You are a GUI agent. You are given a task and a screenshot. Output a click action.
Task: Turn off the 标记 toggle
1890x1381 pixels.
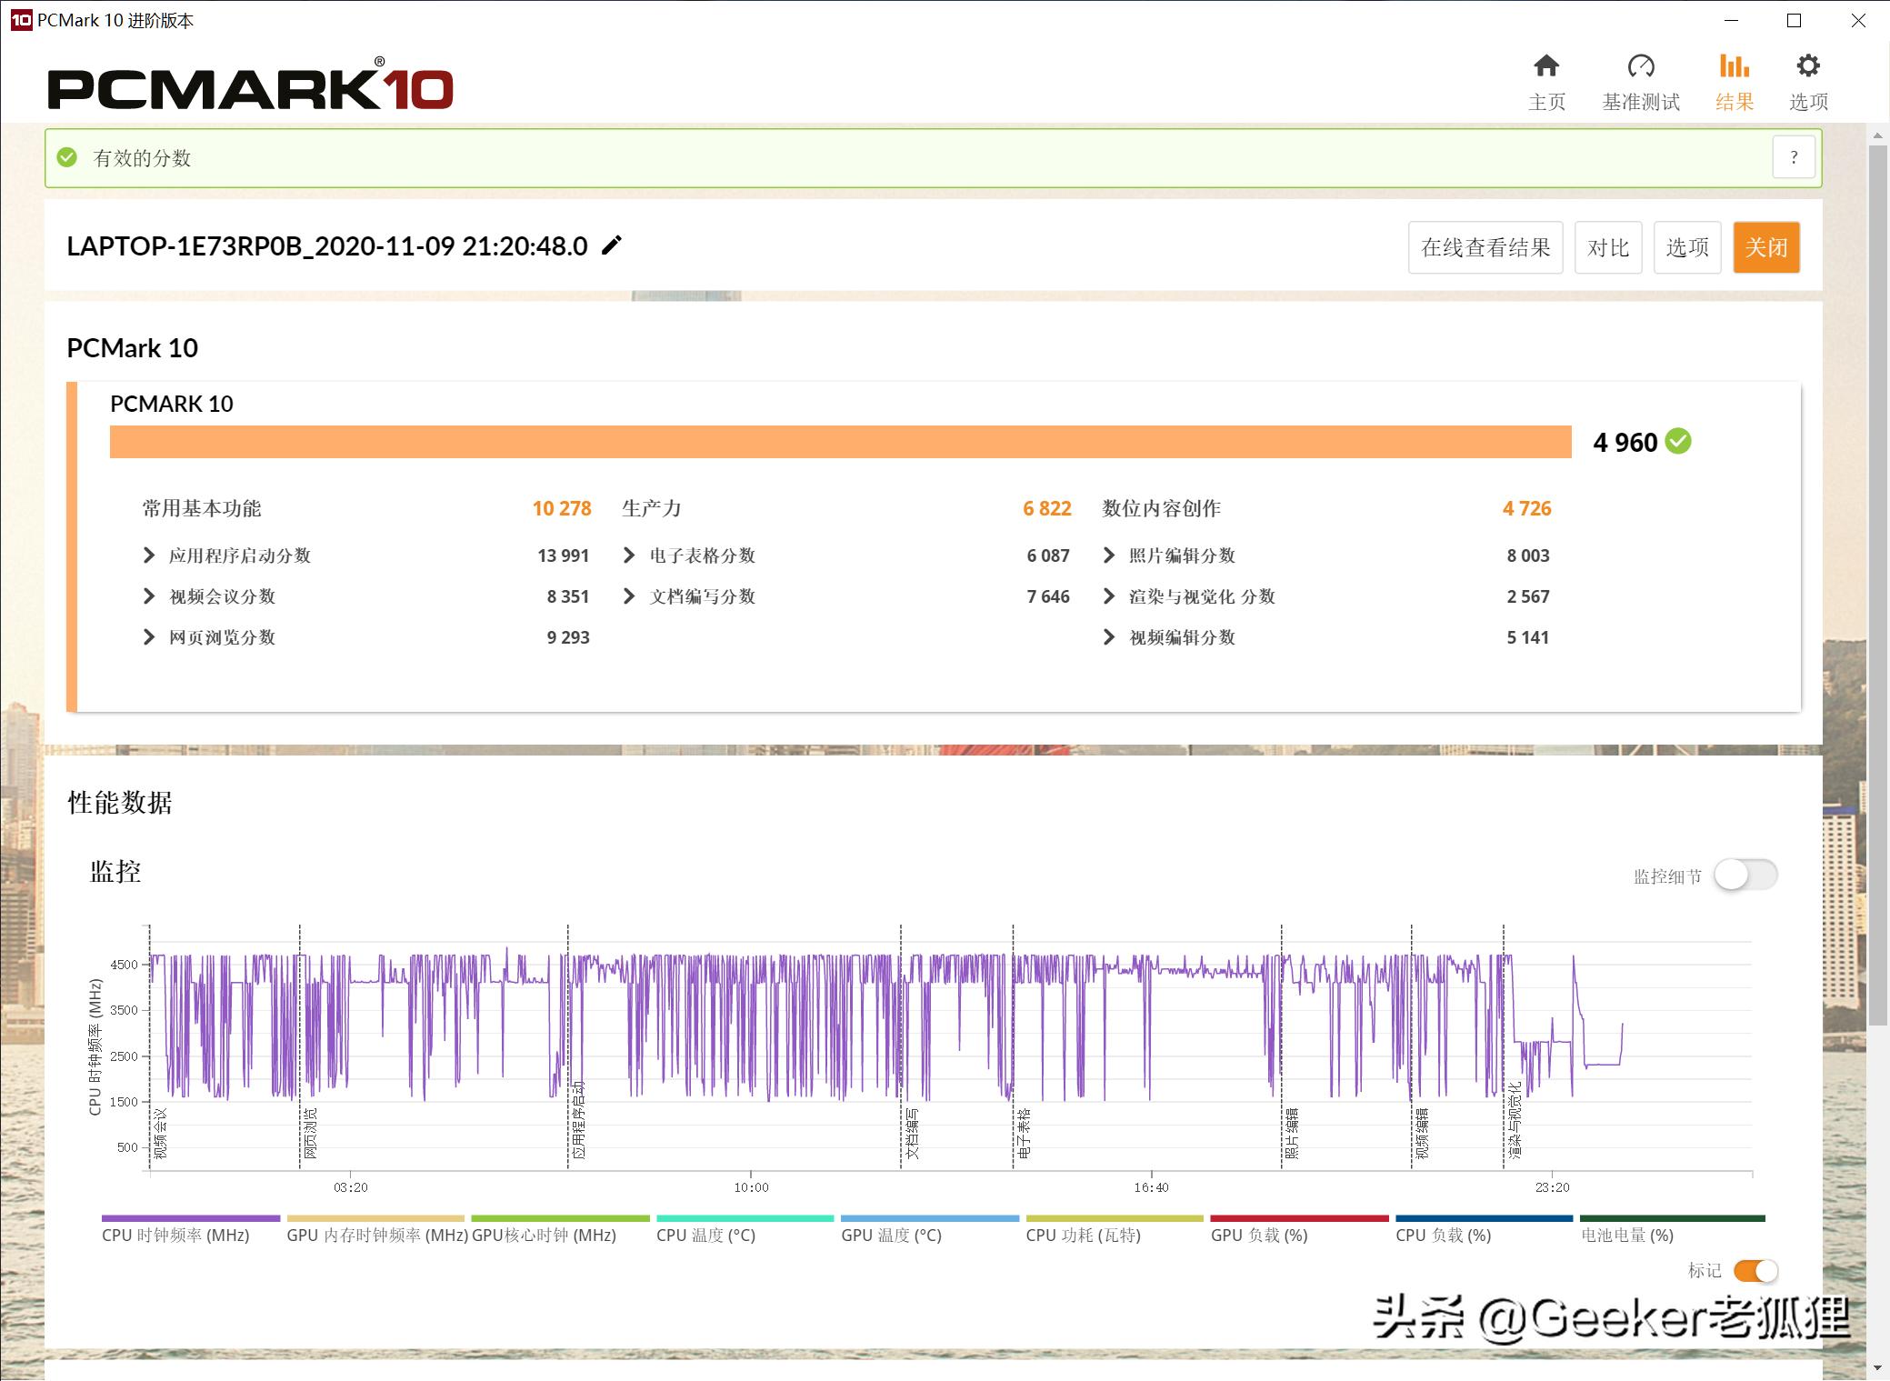point(1755,1270)
